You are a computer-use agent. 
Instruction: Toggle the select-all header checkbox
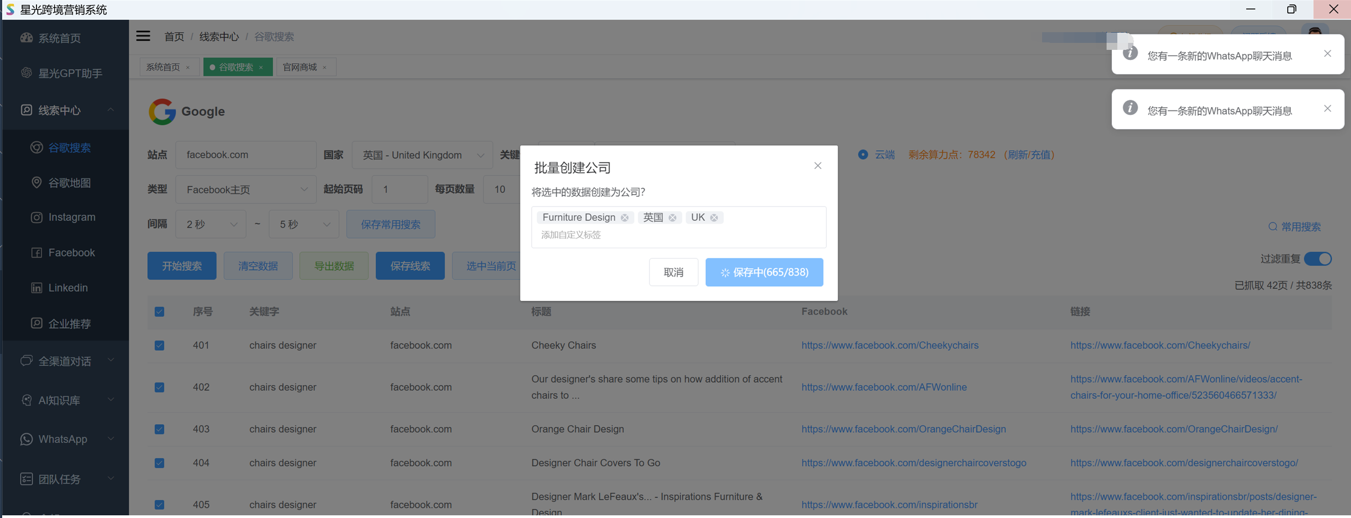[x=160, y=312]
